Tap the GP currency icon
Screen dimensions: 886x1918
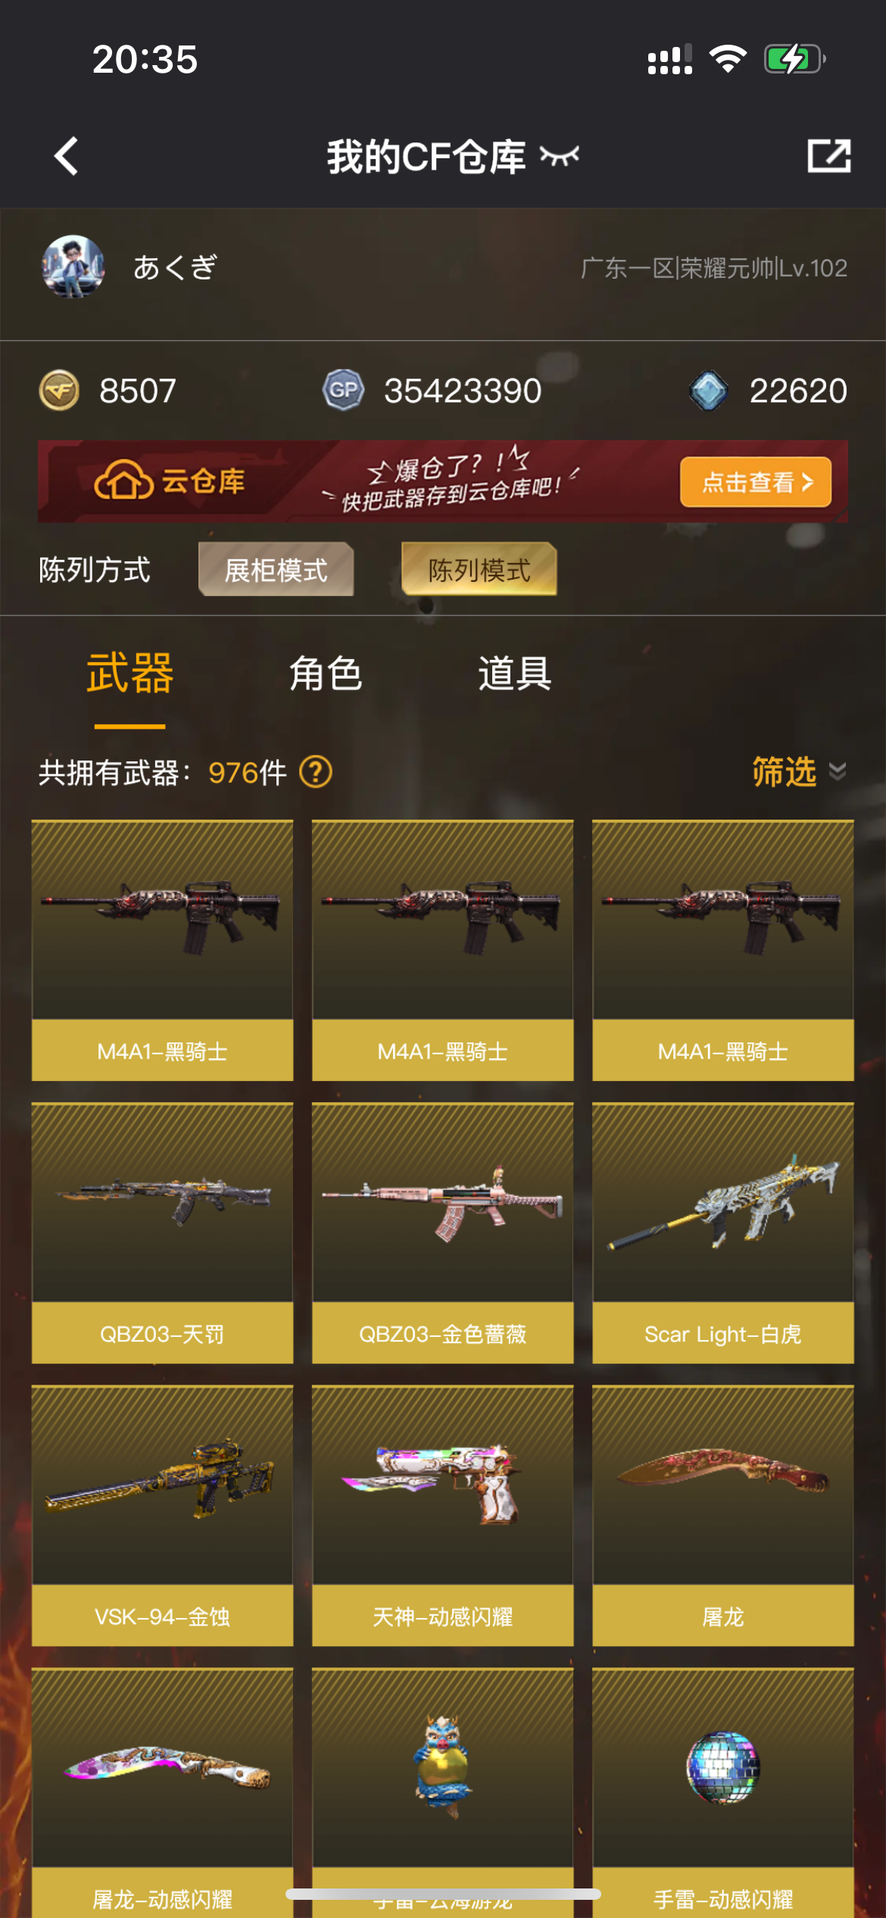pyautogui.click(x=343, y=390)
